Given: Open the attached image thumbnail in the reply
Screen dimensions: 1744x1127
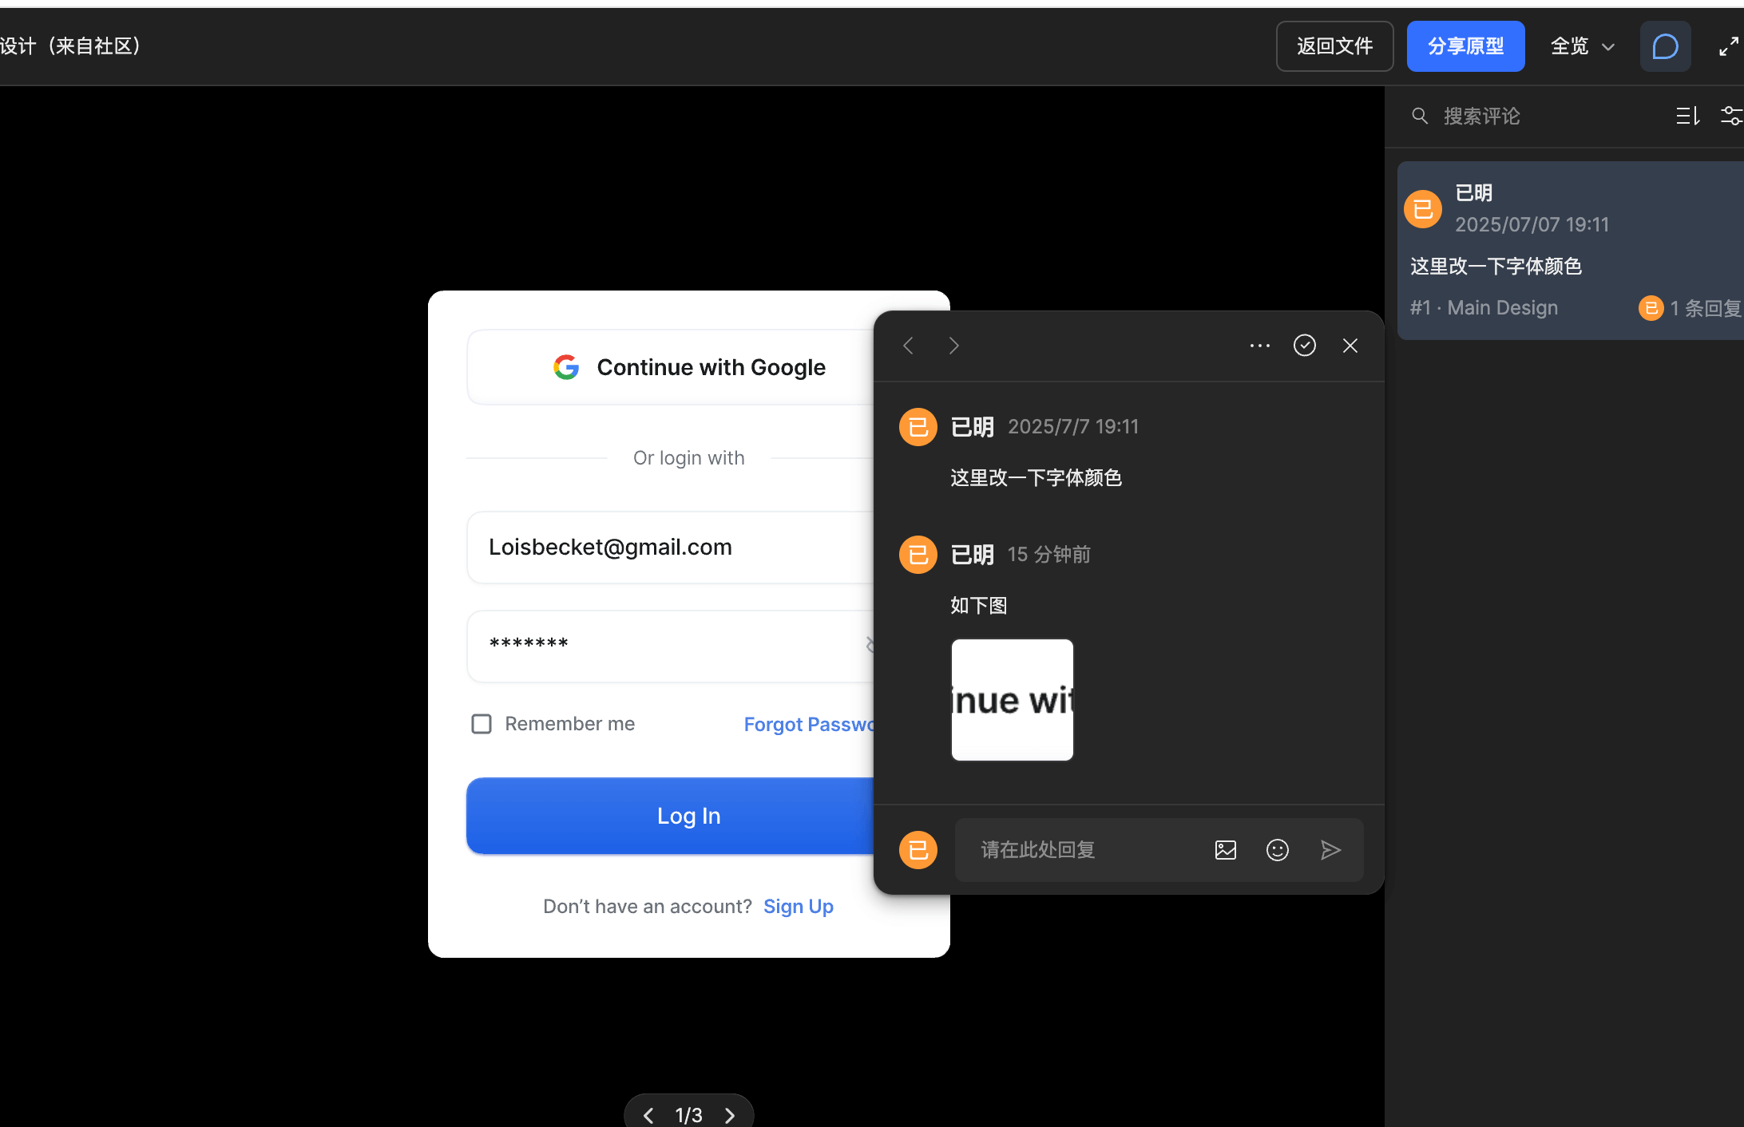Looking at the screenshot, I should tap(1012, 700).
